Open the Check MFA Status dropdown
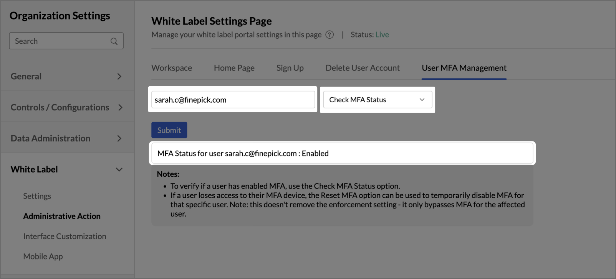This screenshot has width=616, height=279. pyautogui.click(x=378, y=100)
